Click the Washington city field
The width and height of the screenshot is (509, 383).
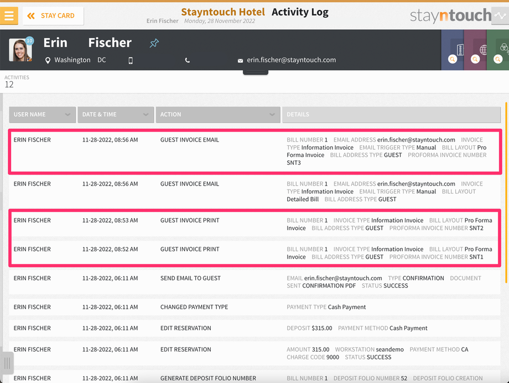tap(72, 60)
